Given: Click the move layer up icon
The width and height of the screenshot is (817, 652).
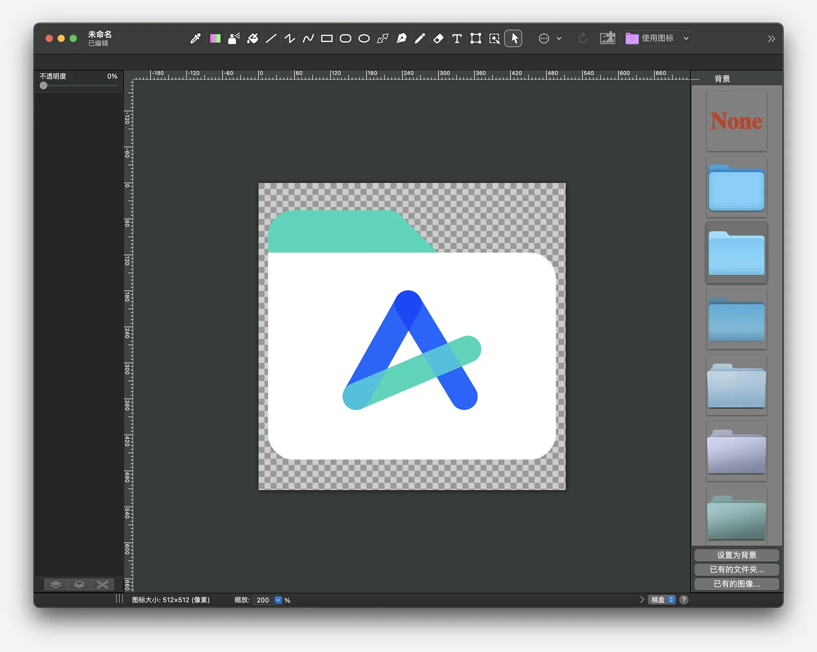Looking at the screenshot, I should [x=56, y=585].
